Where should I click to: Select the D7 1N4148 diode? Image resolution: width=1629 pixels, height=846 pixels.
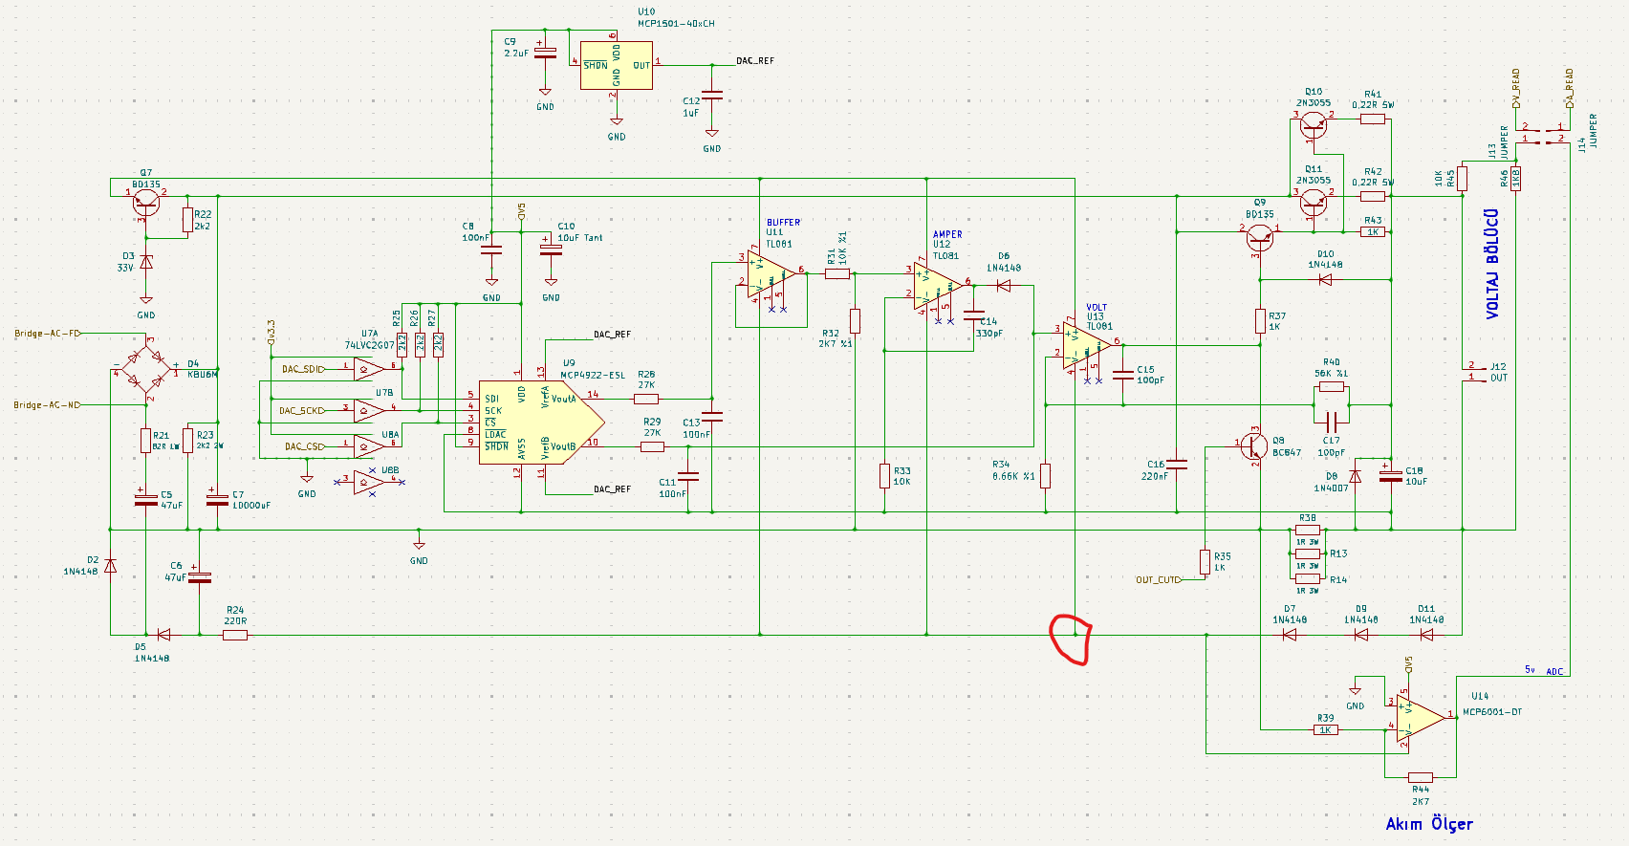click(x=1290, y=634)
